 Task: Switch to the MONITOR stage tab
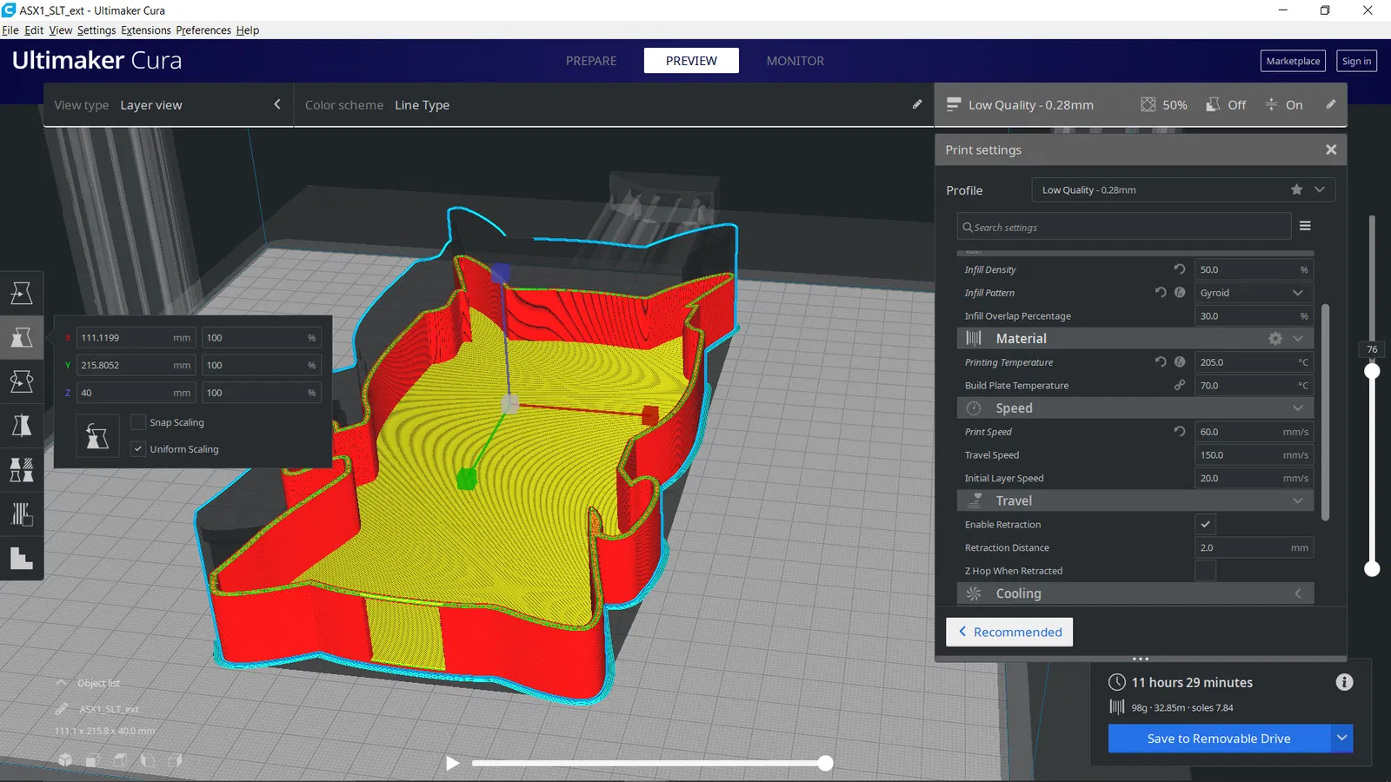point(795,61)
